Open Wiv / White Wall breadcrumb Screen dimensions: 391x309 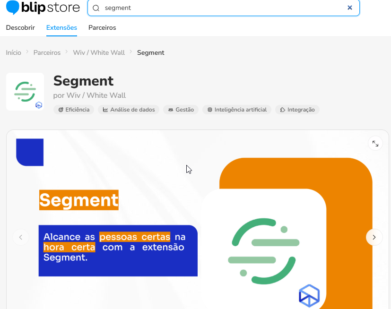tap(99, 52)
